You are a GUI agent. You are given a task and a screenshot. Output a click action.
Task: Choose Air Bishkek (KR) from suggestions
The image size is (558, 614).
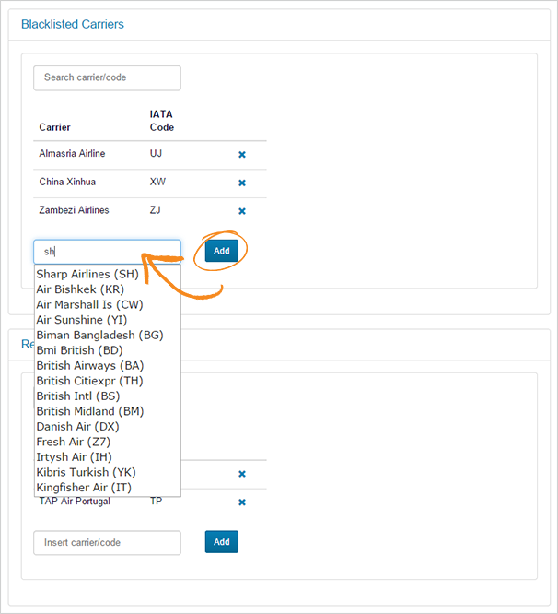click(x=79, y=289)
